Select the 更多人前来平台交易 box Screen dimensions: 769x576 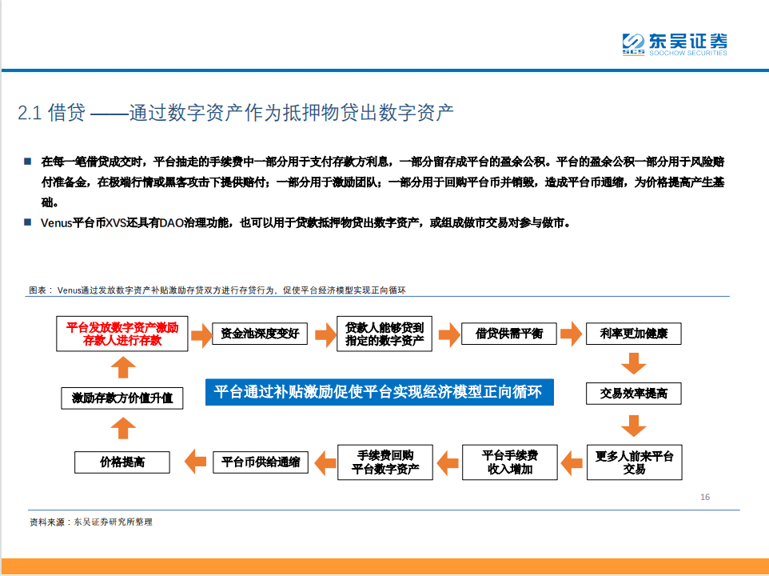pyautogui.click(x=634, y=462)
